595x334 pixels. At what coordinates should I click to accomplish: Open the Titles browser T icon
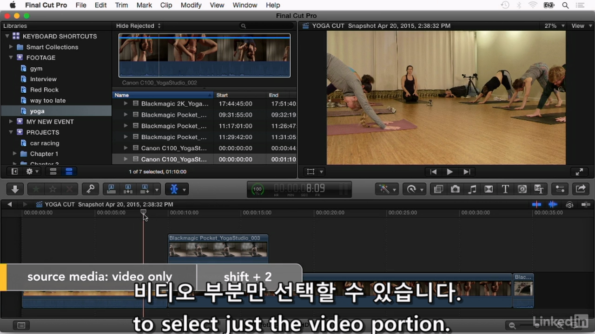coord(505,189)
